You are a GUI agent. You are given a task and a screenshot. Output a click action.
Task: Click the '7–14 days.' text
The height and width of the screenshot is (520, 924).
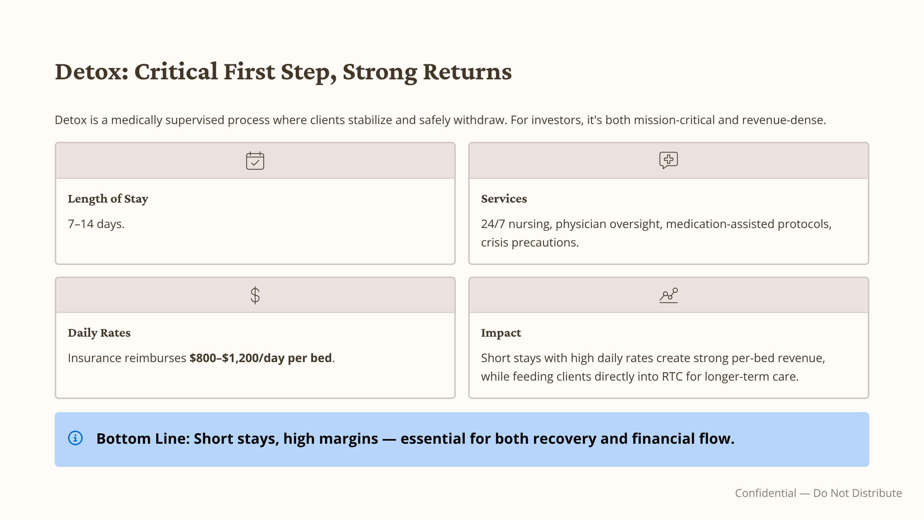96,224
